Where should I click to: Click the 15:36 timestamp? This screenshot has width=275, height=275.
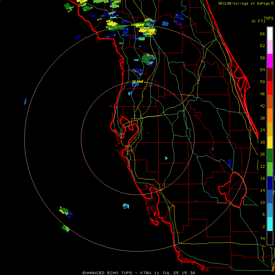tap(189, 273)
